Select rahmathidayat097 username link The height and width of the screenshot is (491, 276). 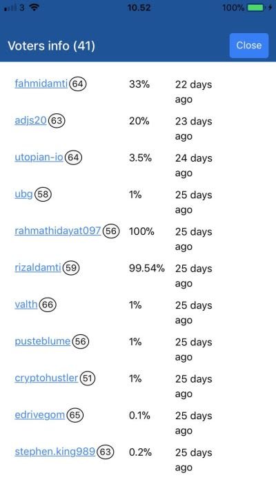[58, 231]
